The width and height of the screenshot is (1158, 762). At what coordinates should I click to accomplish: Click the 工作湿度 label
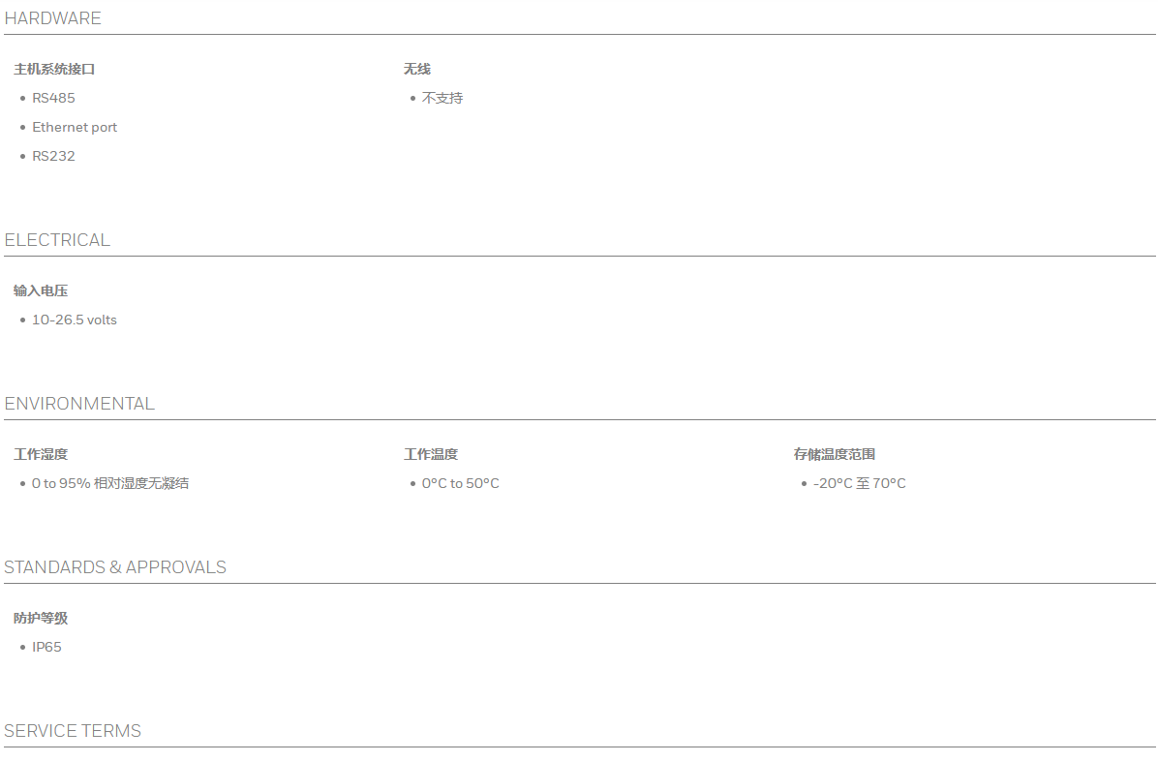41,455
